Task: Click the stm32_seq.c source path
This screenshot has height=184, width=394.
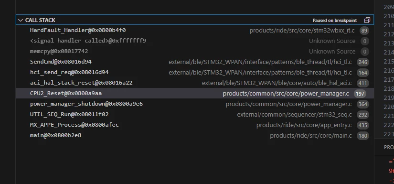Action: pyautogui.click(x=294, y=115)
